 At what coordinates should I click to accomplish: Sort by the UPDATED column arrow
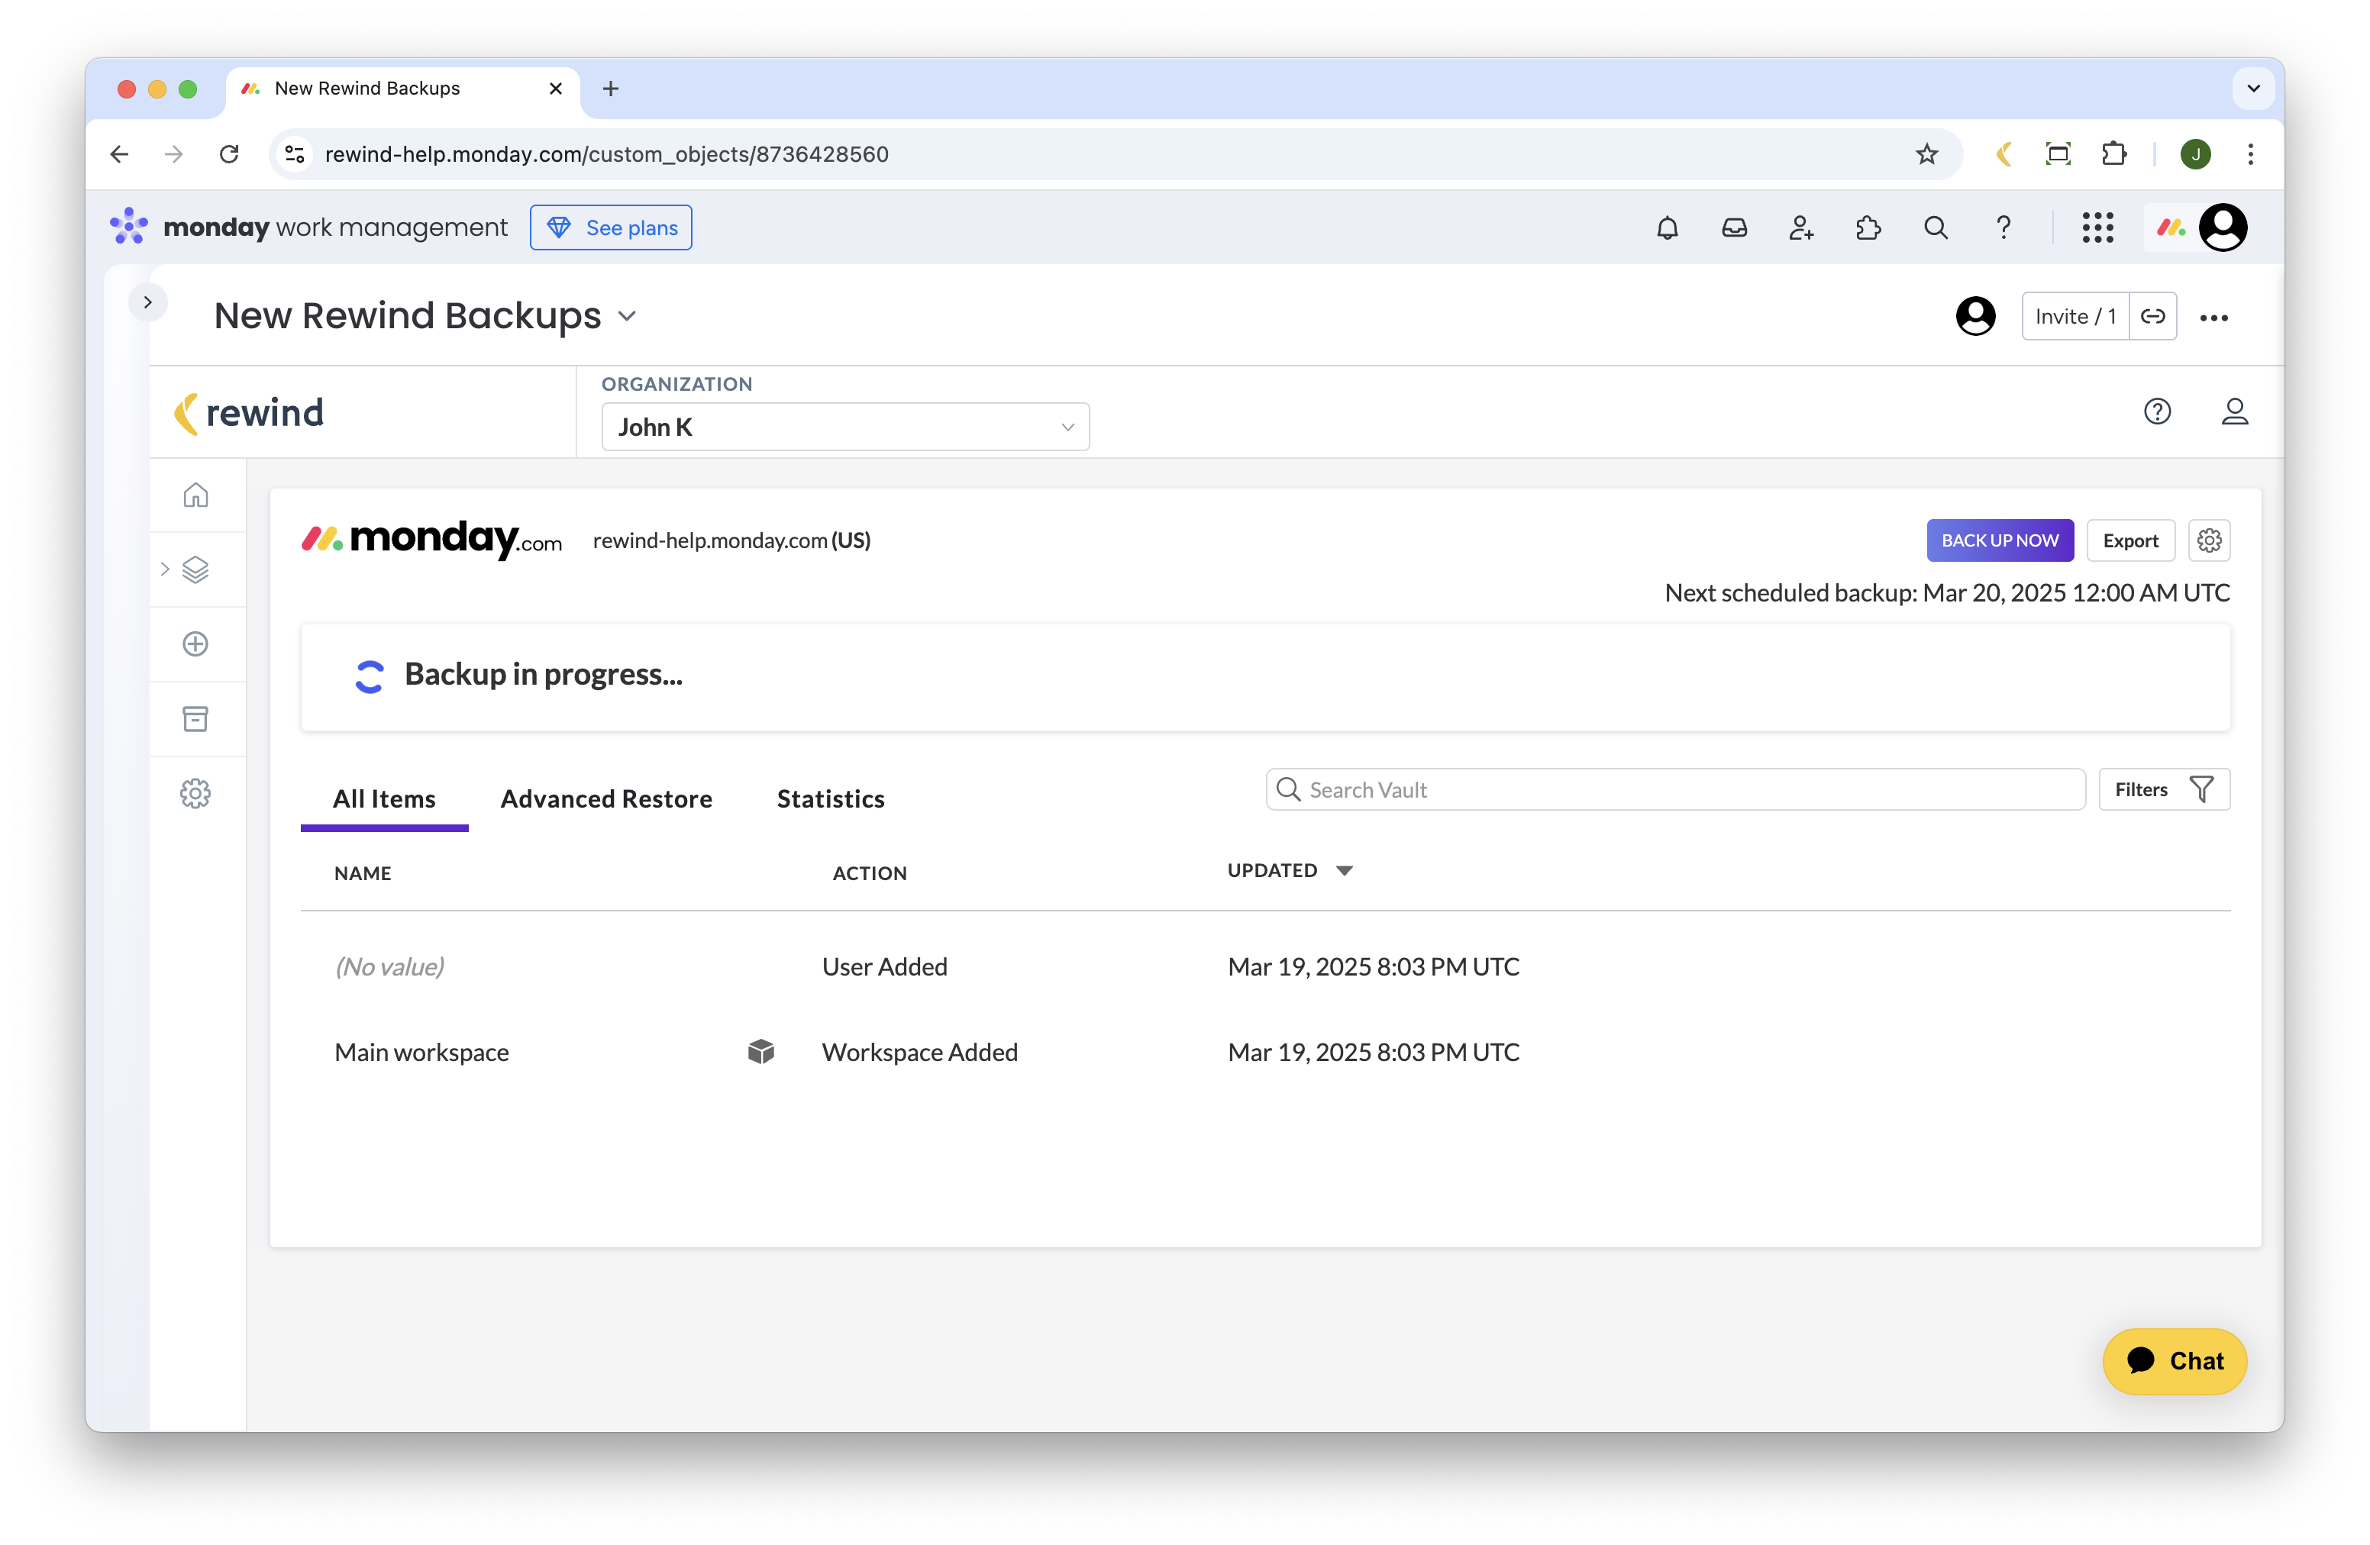1345,871
